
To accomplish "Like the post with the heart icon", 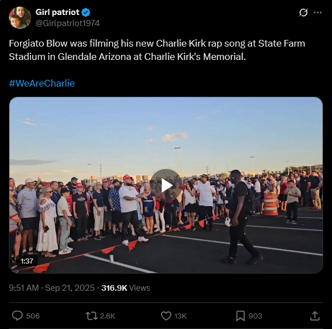I will coord(166,316).
